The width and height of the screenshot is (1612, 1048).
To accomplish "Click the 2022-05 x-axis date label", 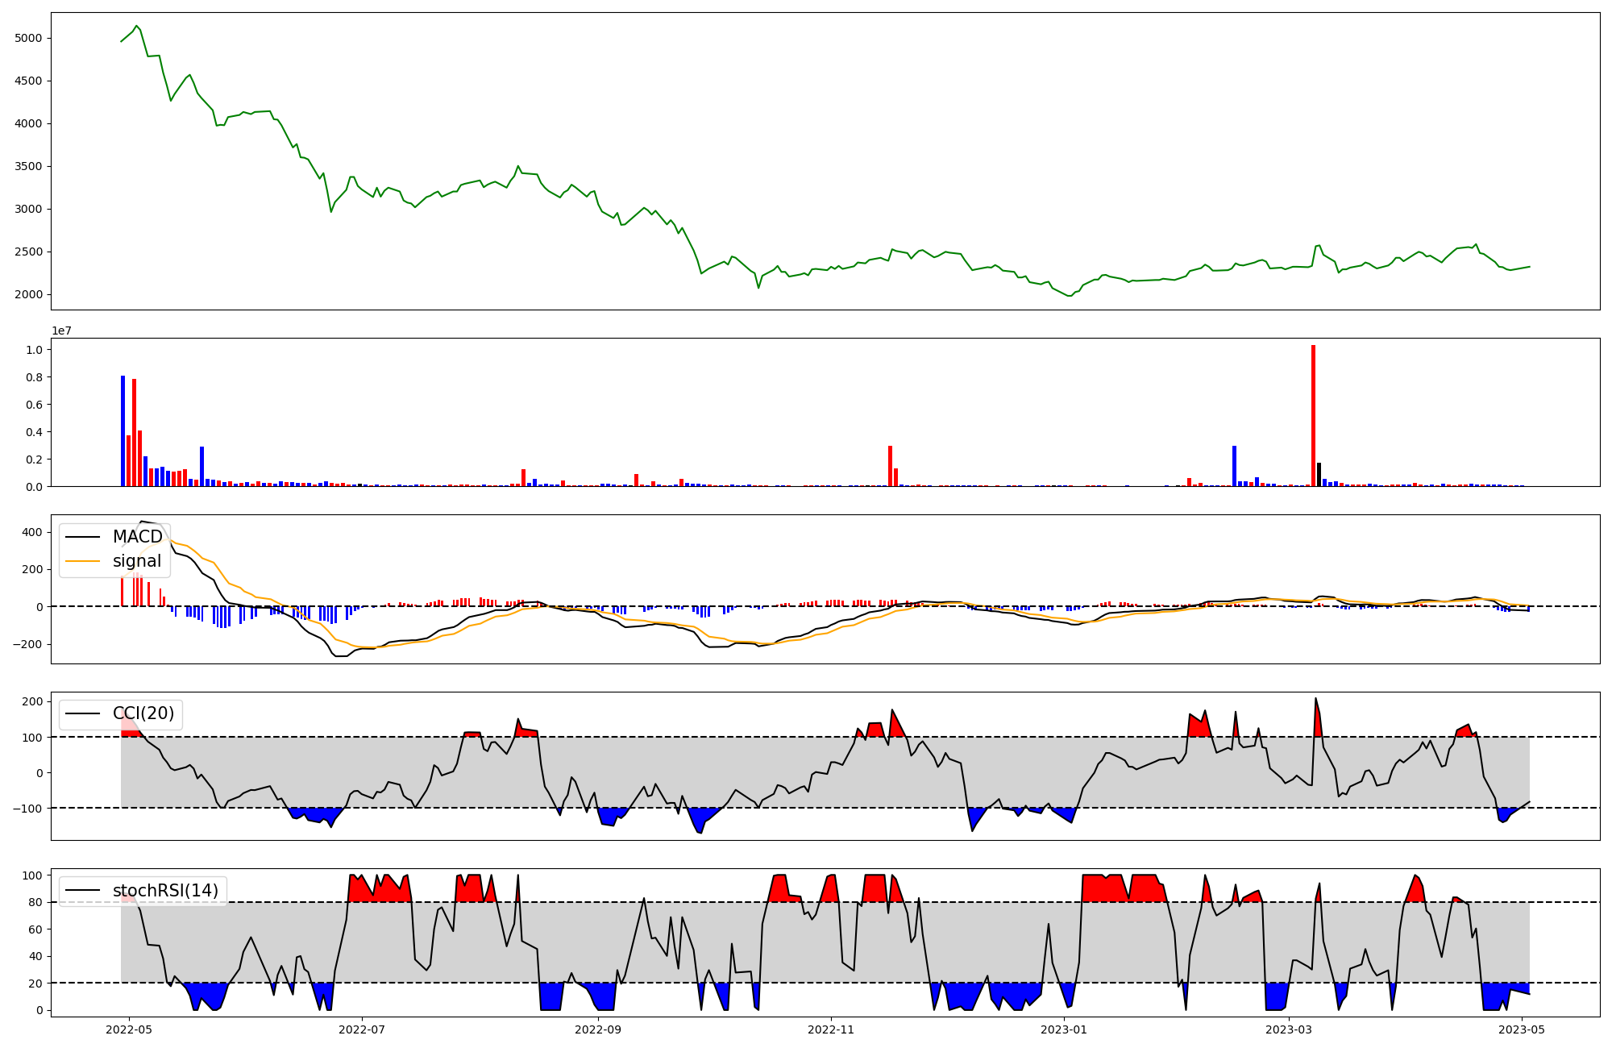I will click(129, 1029).
